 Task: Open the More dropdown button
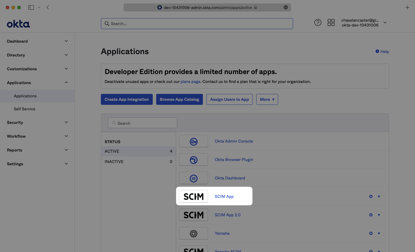[267, 99]
